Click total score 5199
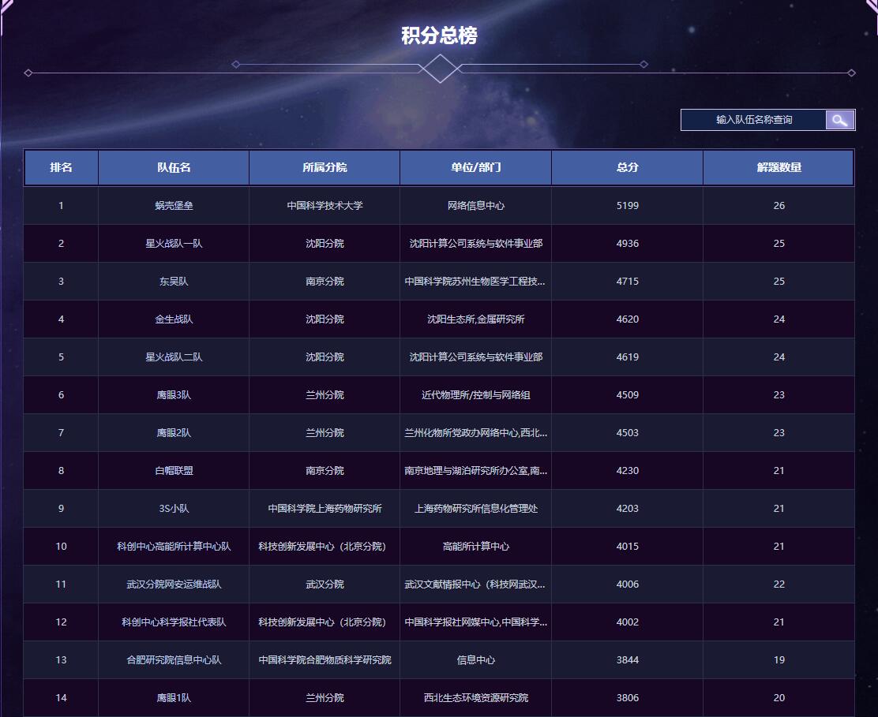The width and height of the screenshot is (878, 717). point(627,206)
